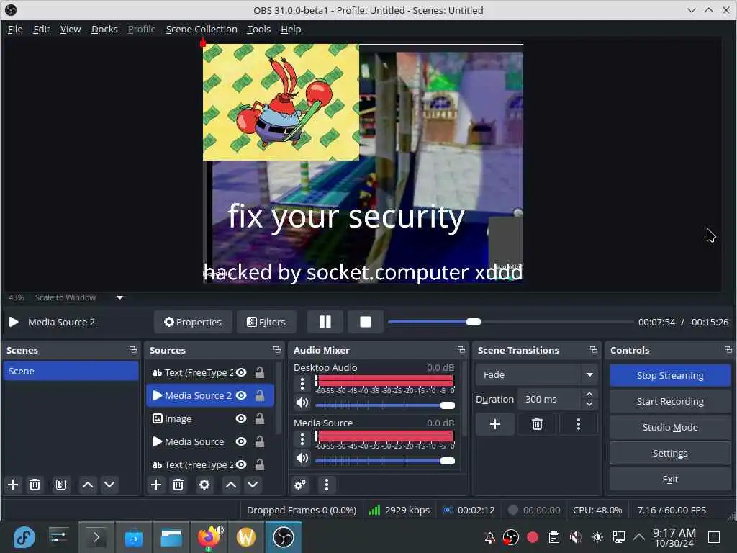Adjust Media Source volume slider
737x553 pixels.
[x=385, y=461]
